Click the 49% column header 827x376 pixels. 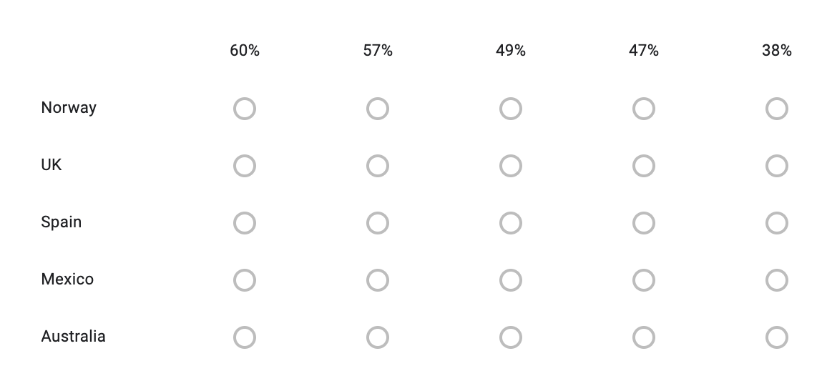[511, 51]
